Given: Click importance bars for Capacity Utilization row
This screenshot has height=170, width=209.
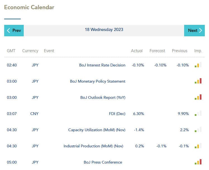Looking at the screenshot, I should click(x=198, y=130).
